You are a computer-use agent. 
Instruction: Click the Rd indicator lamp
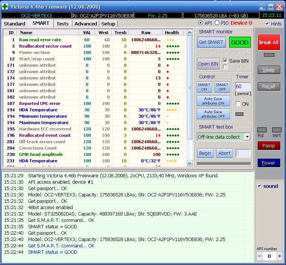click(x=262, y=130)
